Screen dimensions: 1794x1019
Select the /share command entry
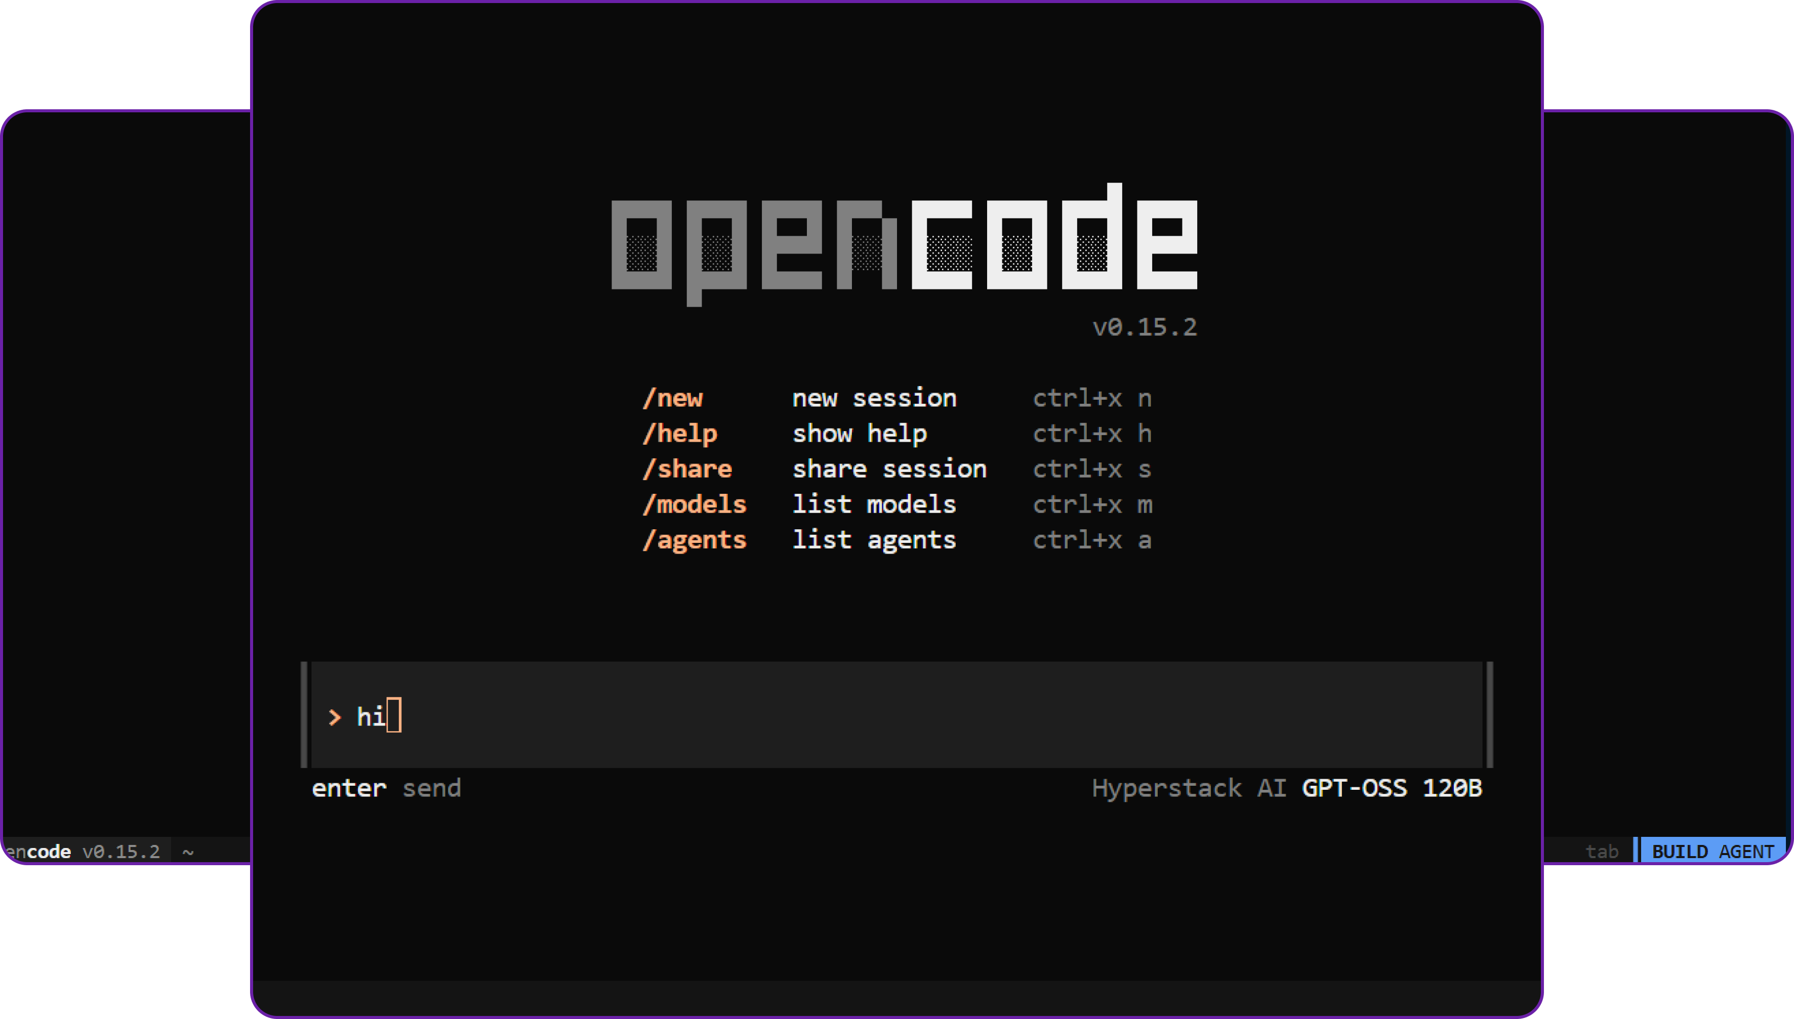pos(688,468)
